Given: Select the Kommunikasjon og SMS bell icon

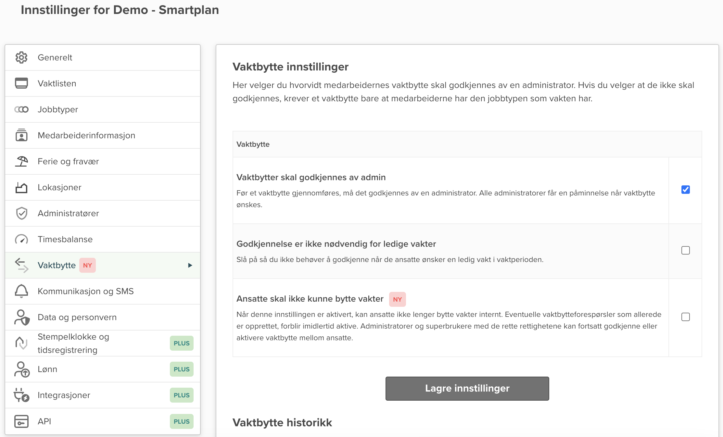Looking at the screenshot, I should coord(21,291).
